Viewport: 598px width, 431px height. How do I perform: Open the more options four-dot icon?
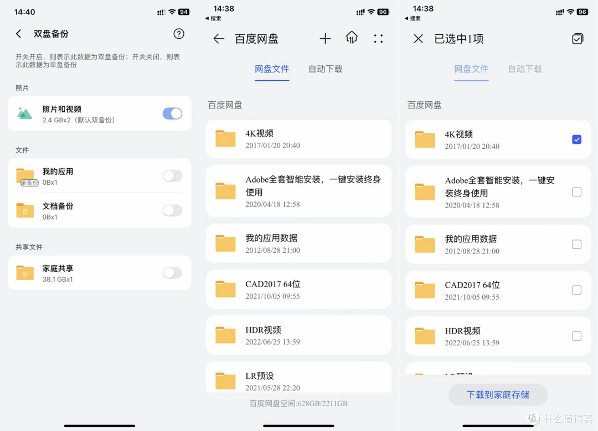(x=378, y=39)
